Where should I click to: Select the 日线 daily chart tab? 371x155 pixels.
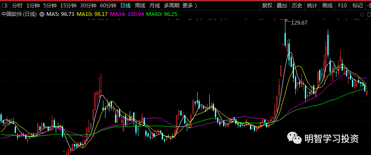pyautogui.click(x=126, y=6)
